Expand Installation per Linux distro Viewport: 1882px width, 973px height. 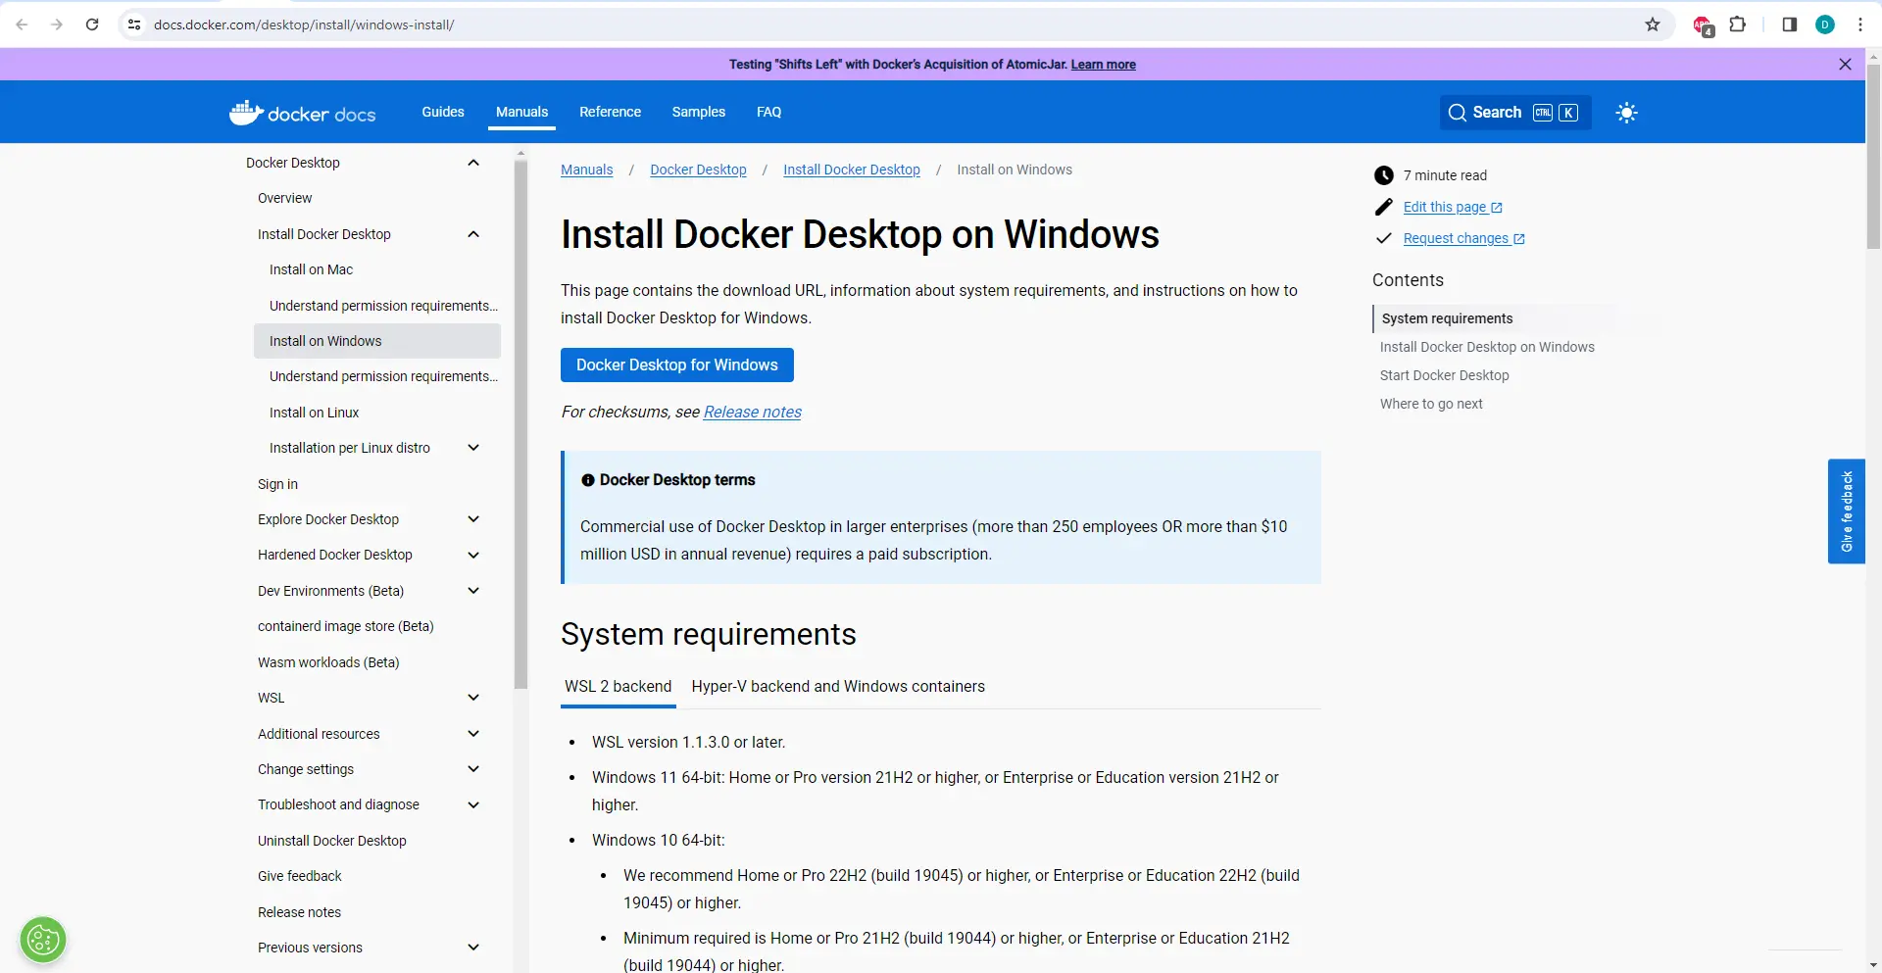coord(473,448)
